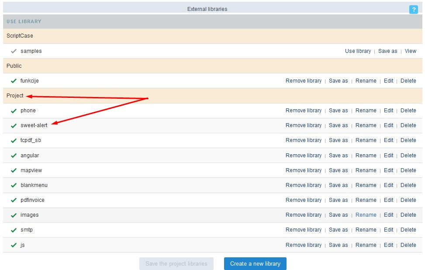Edit the funkcije library
425x270 pixels.
[x=388, y=81]
